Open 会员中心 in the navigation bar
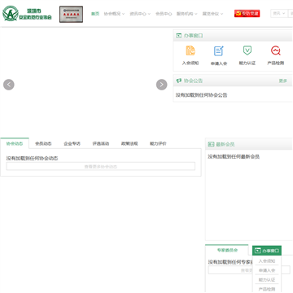 [x=164, y=14]
